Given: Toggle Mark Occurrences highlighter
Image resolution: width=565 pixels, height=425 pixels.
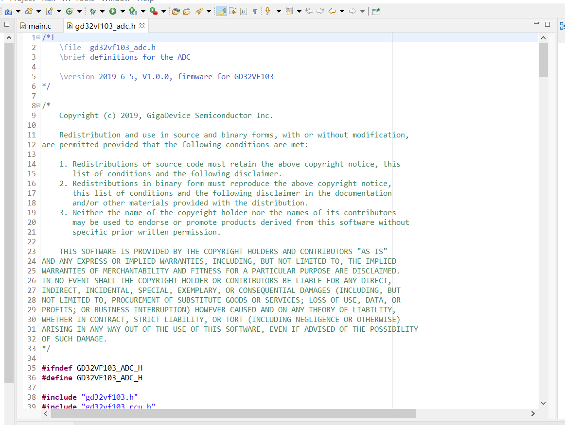Looking at the screenshot, I should pos(221,12).
